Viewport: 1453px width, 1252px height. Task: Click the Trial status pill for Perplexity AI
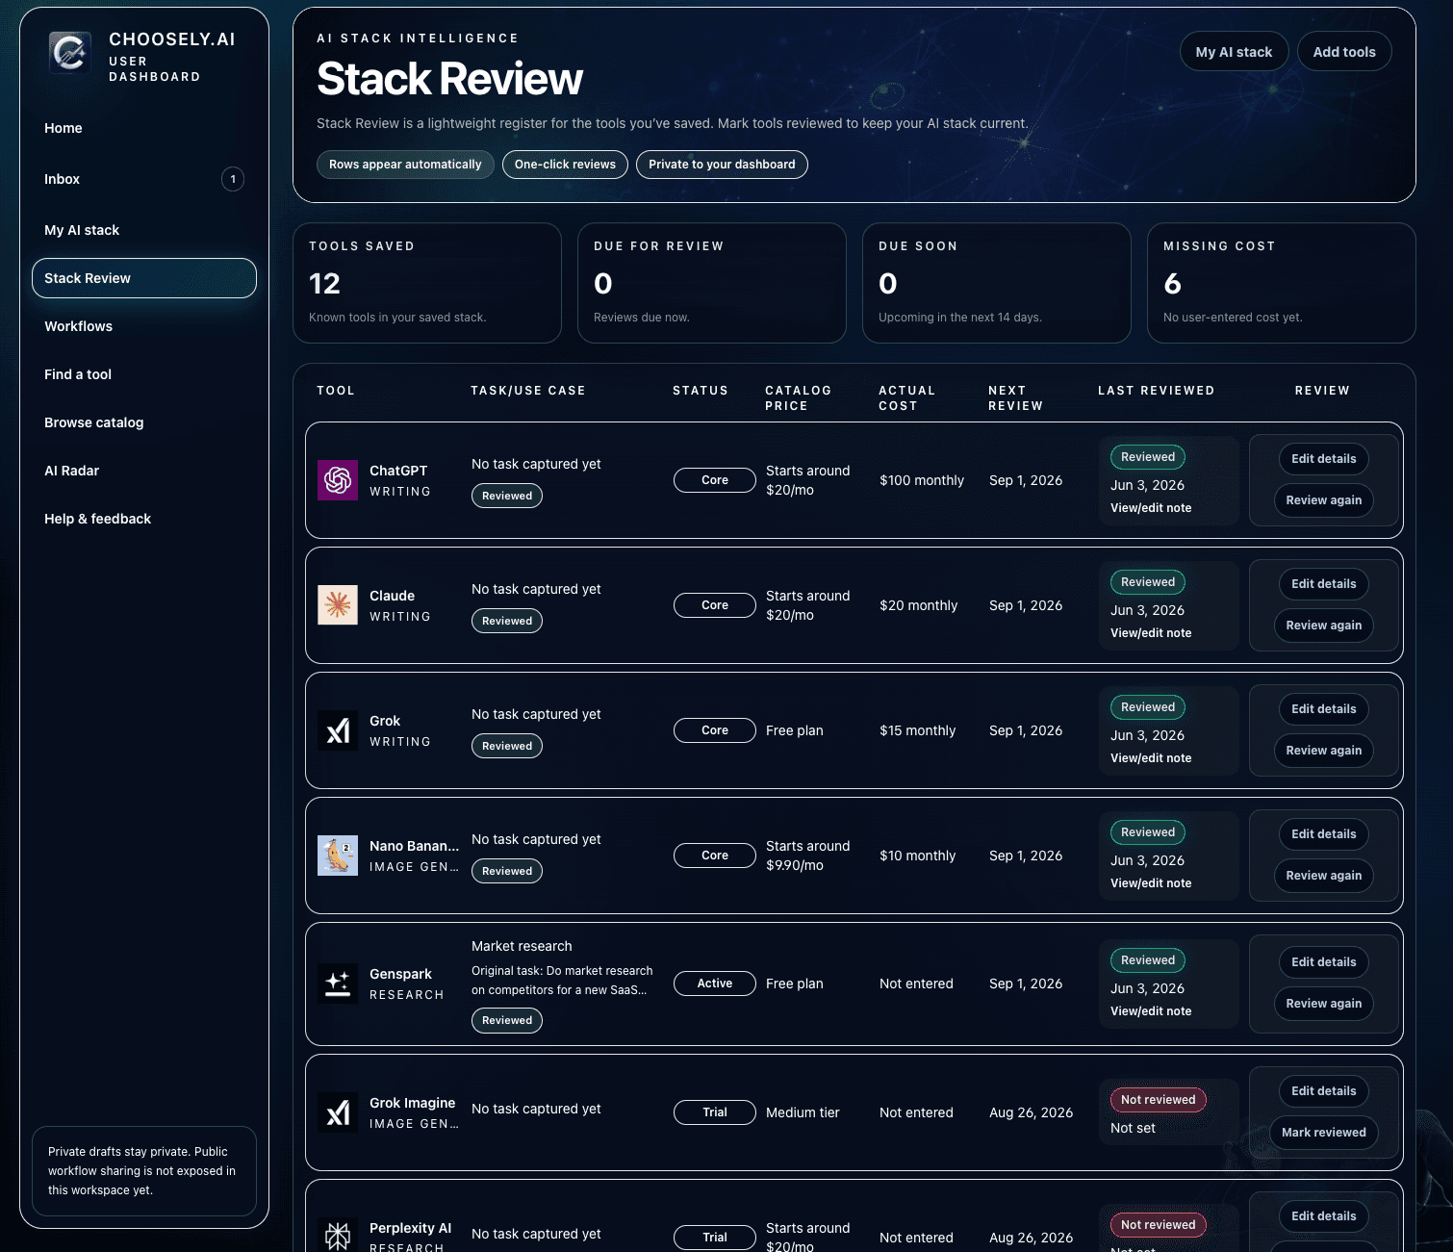click(x=714, y=1238)
